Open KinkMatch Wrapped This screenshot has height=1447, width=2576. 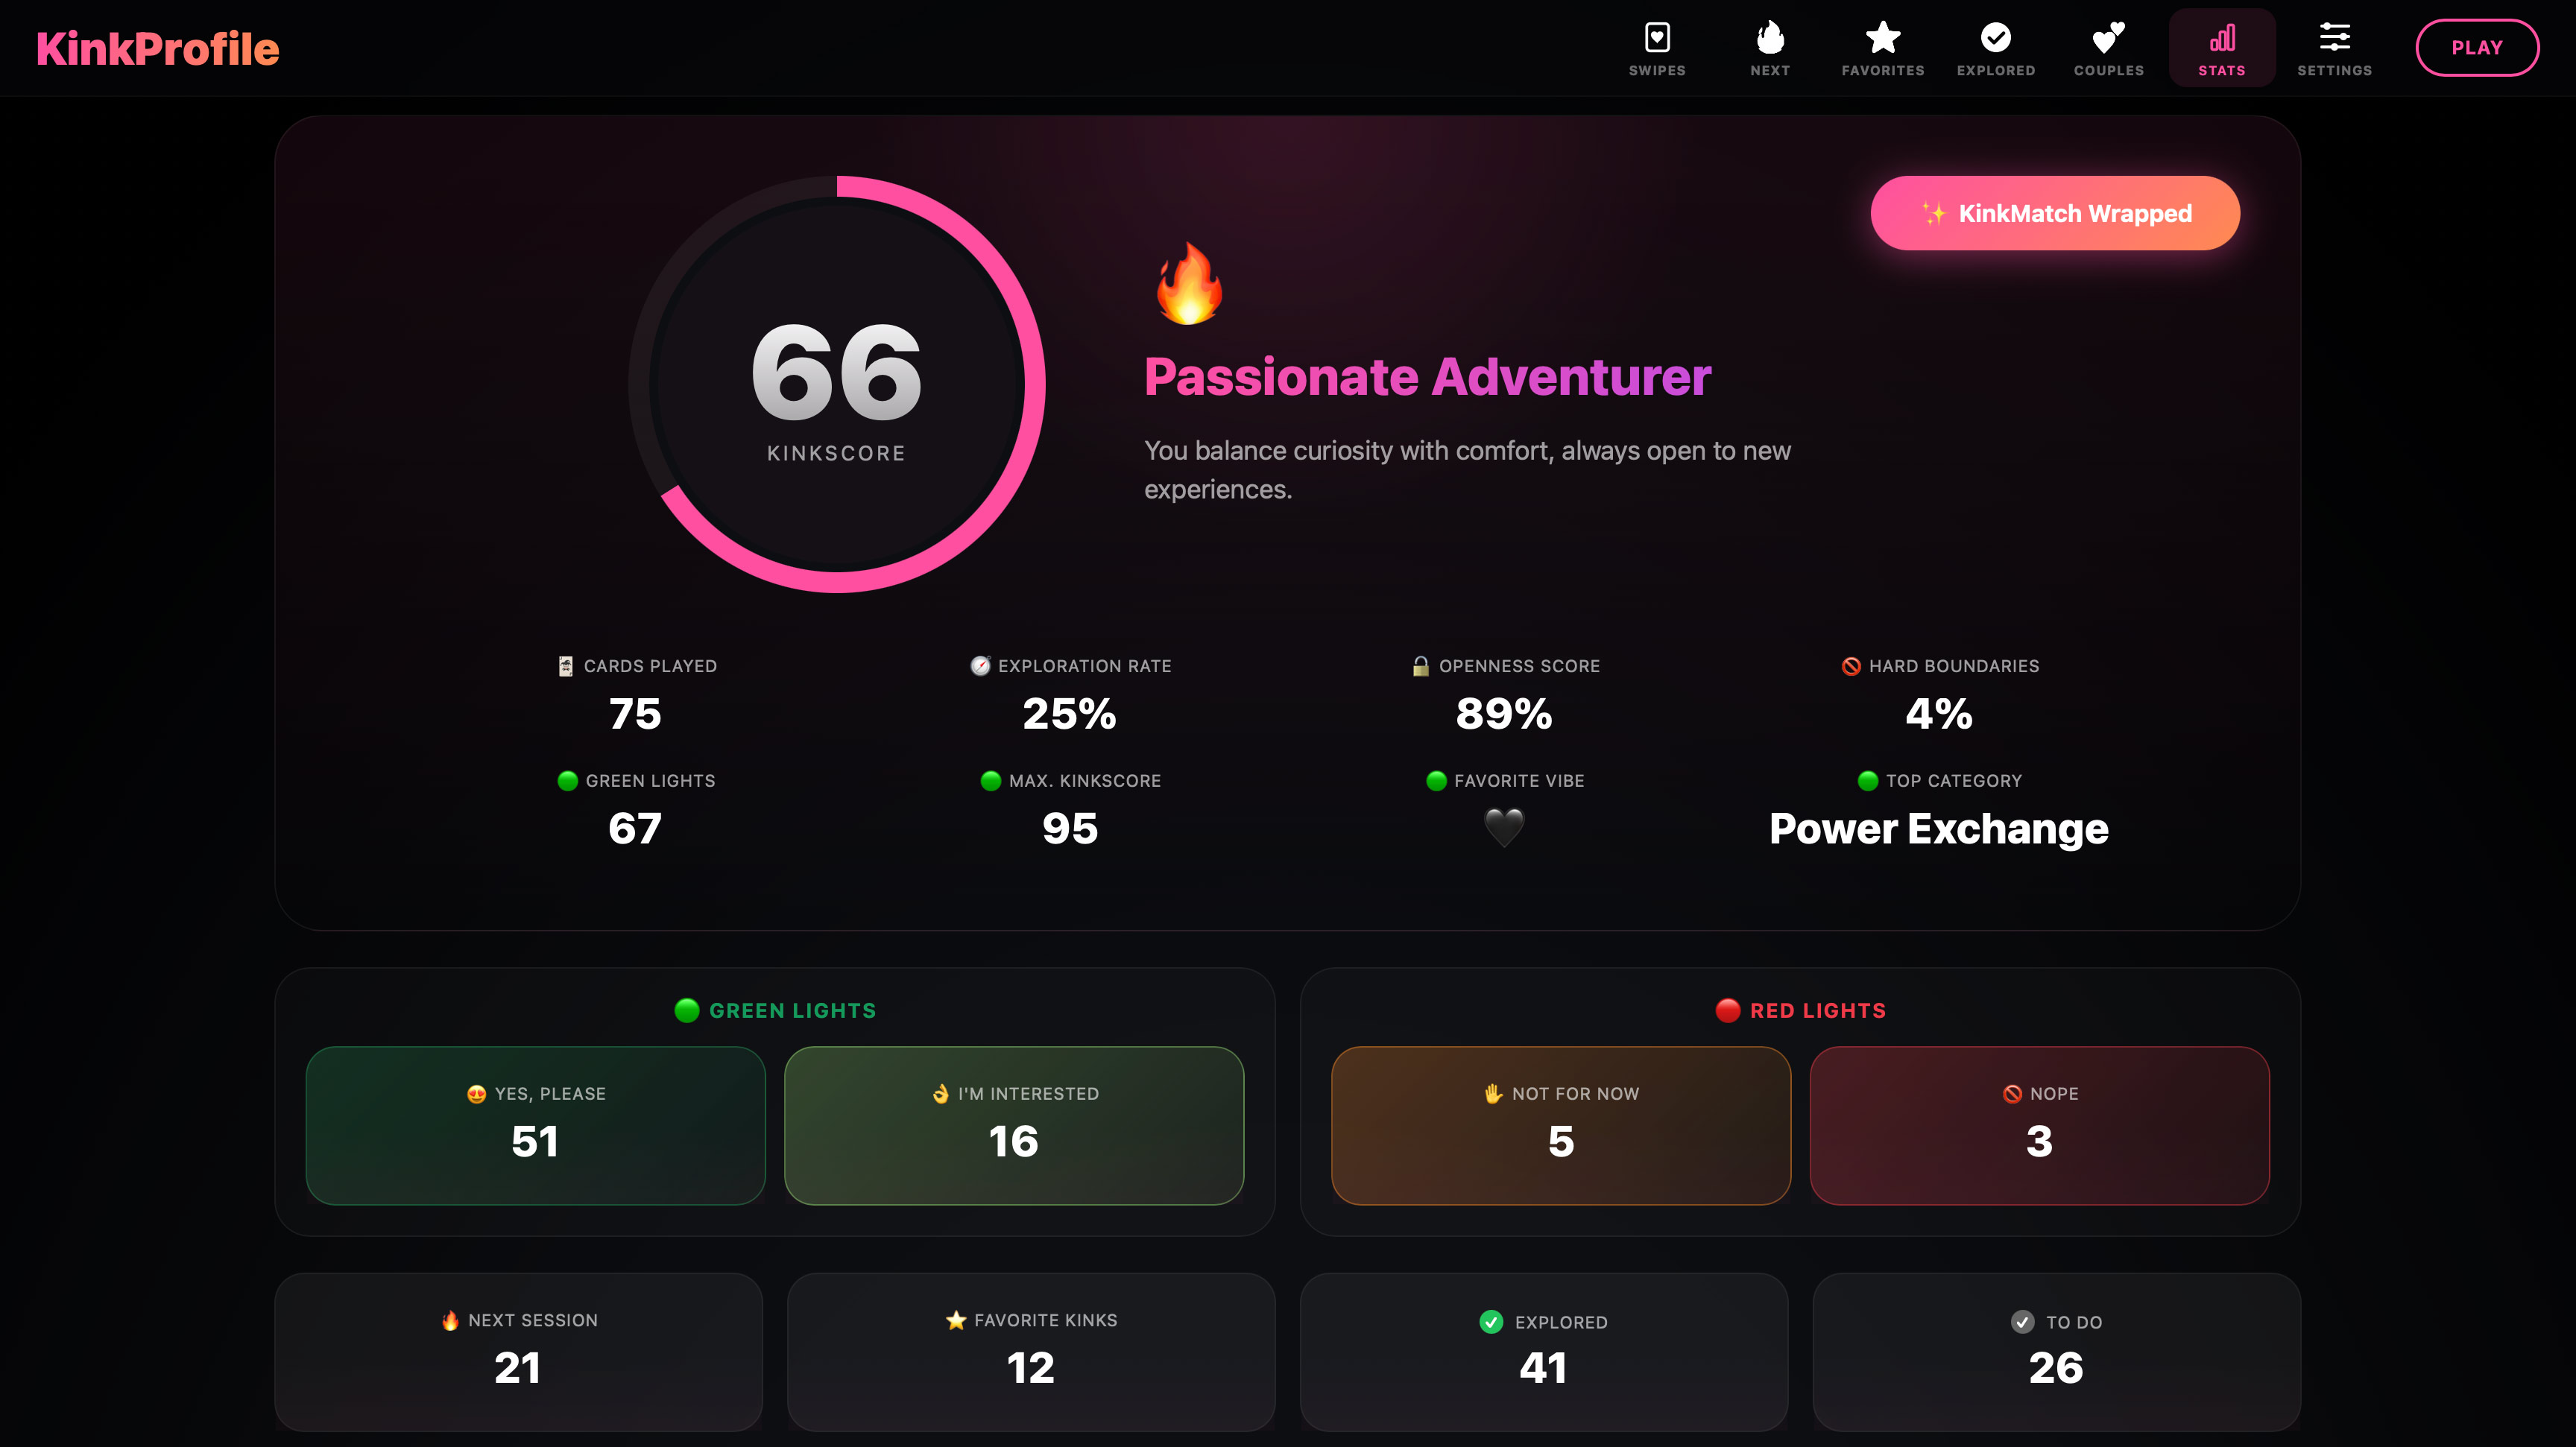(2054, 213)
